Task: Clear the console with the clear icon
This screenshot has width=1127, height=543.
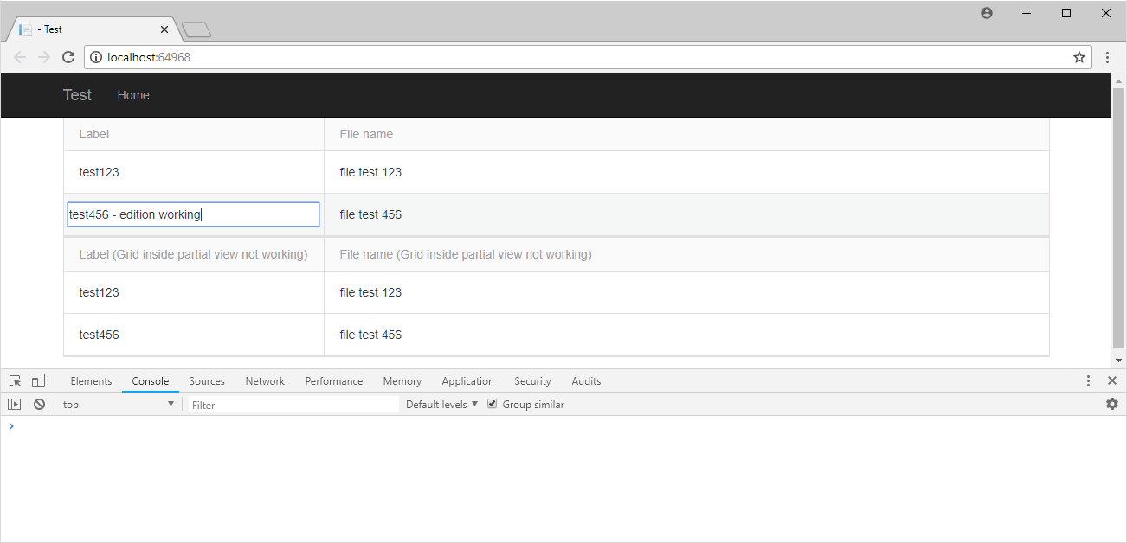Action: [x=39, y=405]
